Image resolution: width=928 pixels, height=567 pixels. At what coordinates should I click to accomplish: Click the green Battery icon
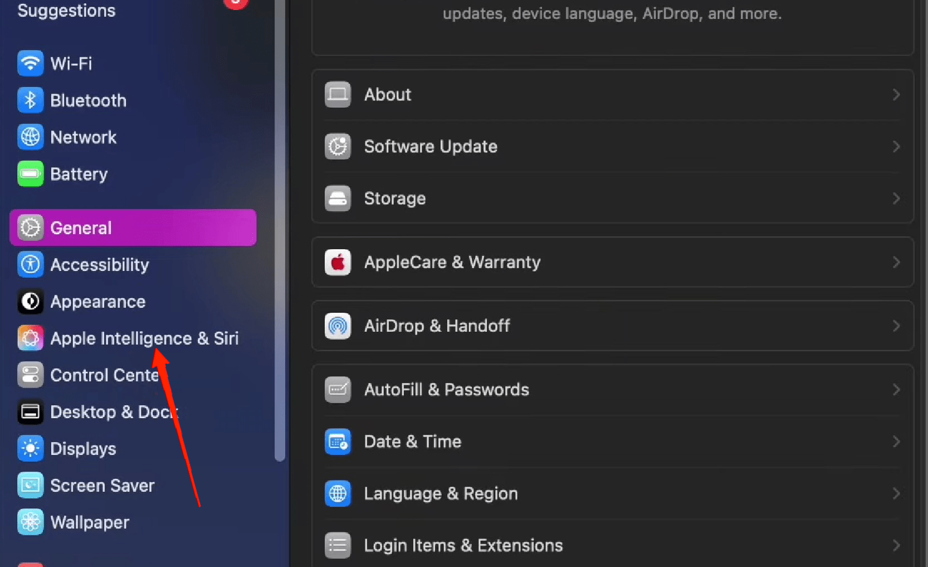coord(30,174)
